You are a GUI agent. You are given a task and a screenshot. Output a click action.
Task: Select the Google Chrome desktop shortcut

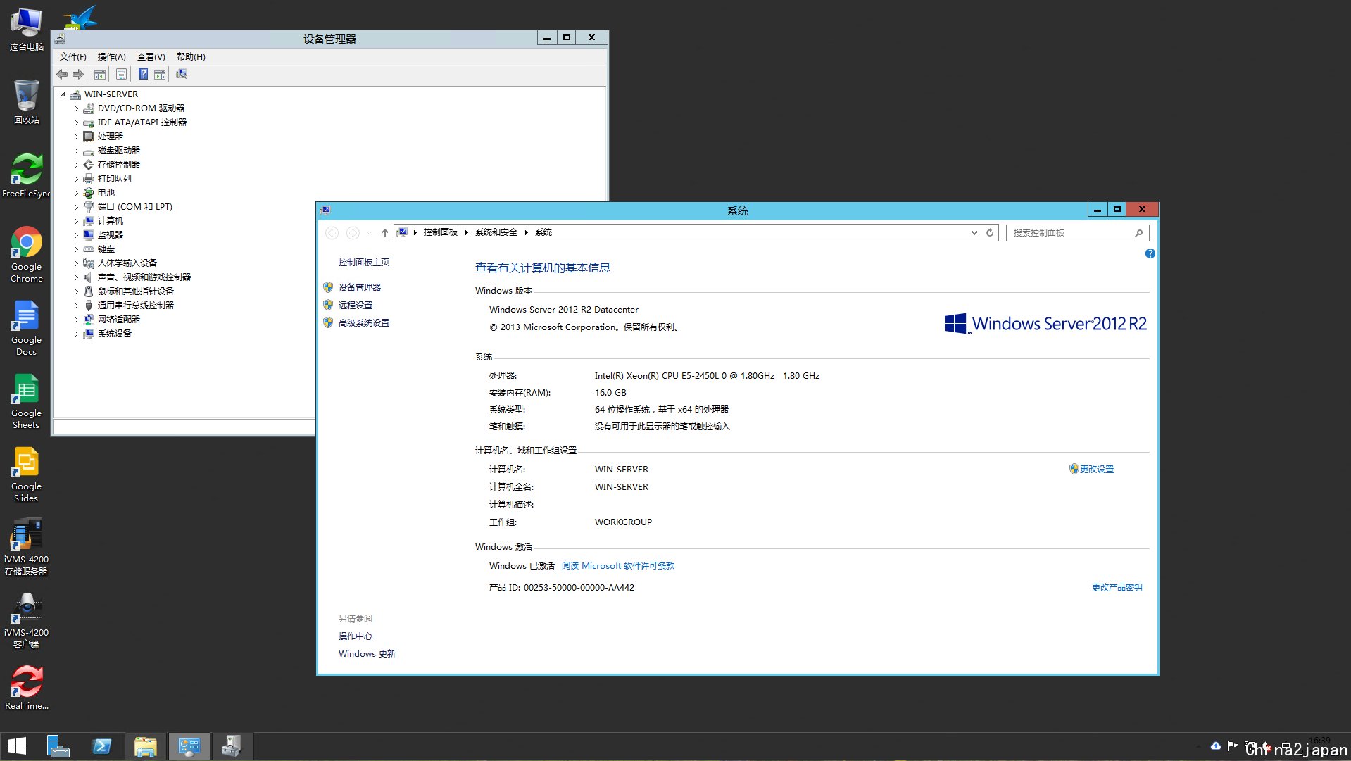26,255
